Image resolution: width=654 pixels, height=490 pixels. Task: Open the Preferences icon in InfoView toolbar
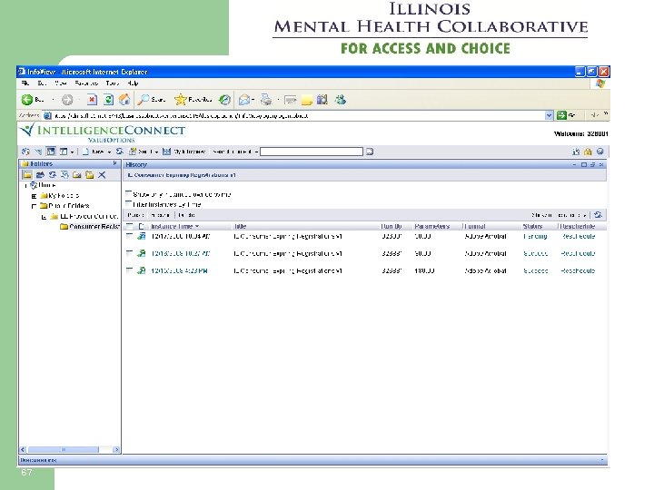[576, 152]
